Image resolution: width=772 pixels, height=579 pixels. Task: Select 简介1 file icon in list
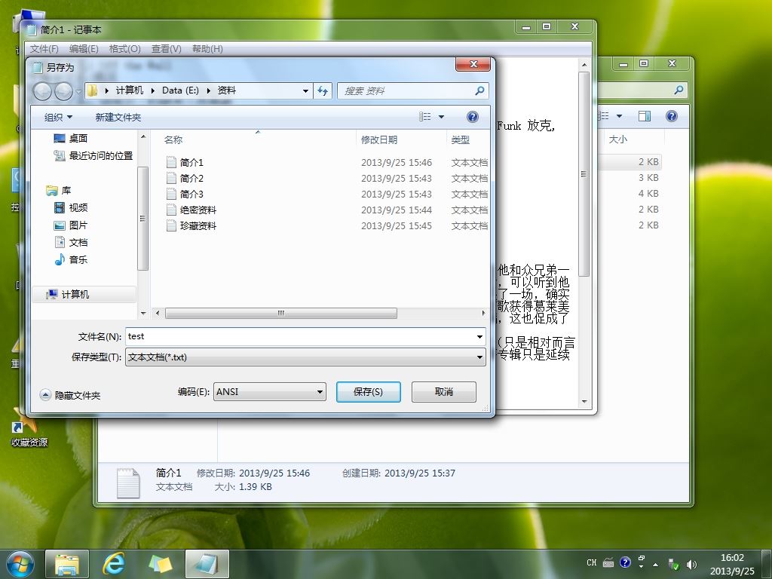(x=171, y=162)
